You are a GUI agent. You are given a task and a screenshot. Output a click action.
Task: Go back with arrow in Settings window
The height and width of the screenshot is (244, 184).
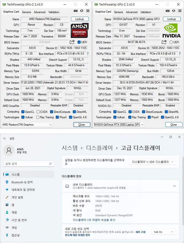point(5,138)
